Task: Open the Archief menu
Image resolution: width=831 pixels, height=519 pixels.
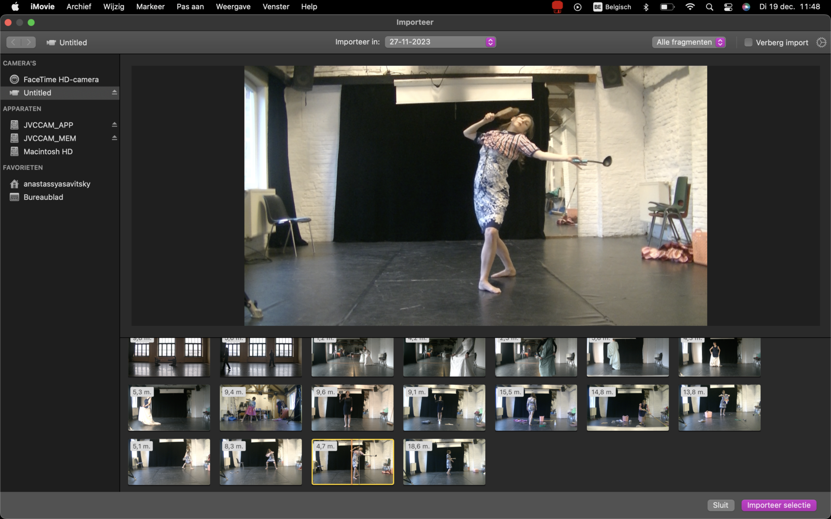Action: [79, 7]
